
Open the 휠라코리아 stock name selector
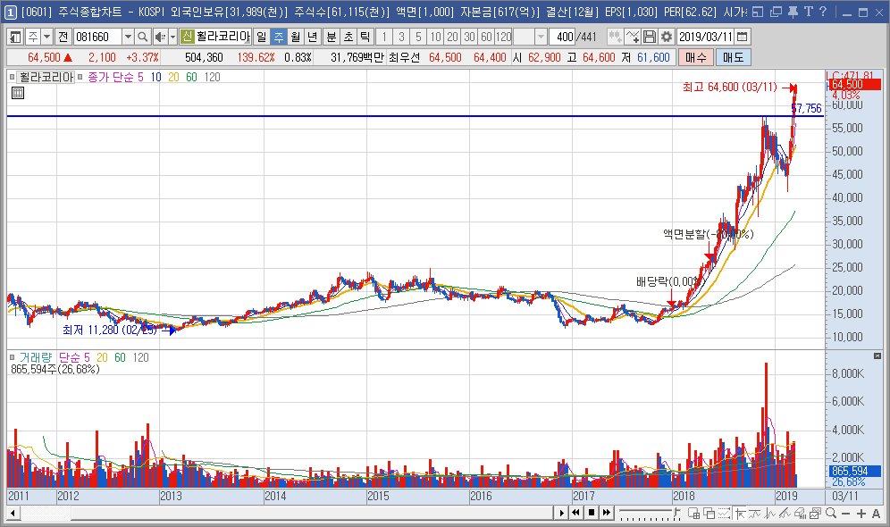[222, 37]
